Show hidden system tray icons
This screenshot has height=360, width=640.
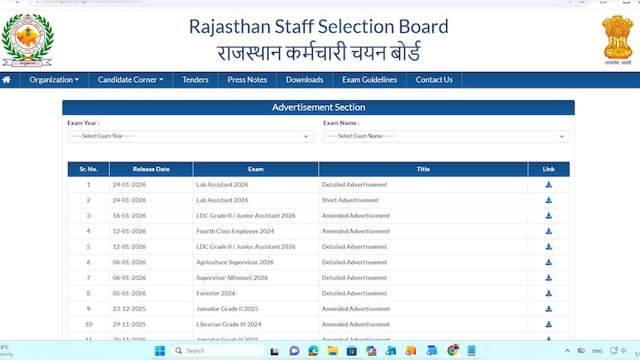[567, 351]
